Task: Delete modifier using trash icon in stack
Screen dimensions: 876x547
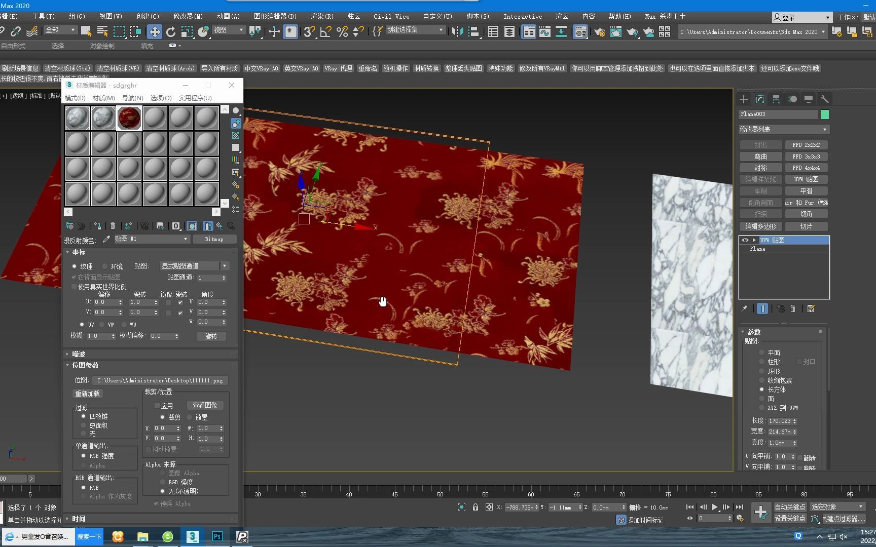Action: click(793, 308)
